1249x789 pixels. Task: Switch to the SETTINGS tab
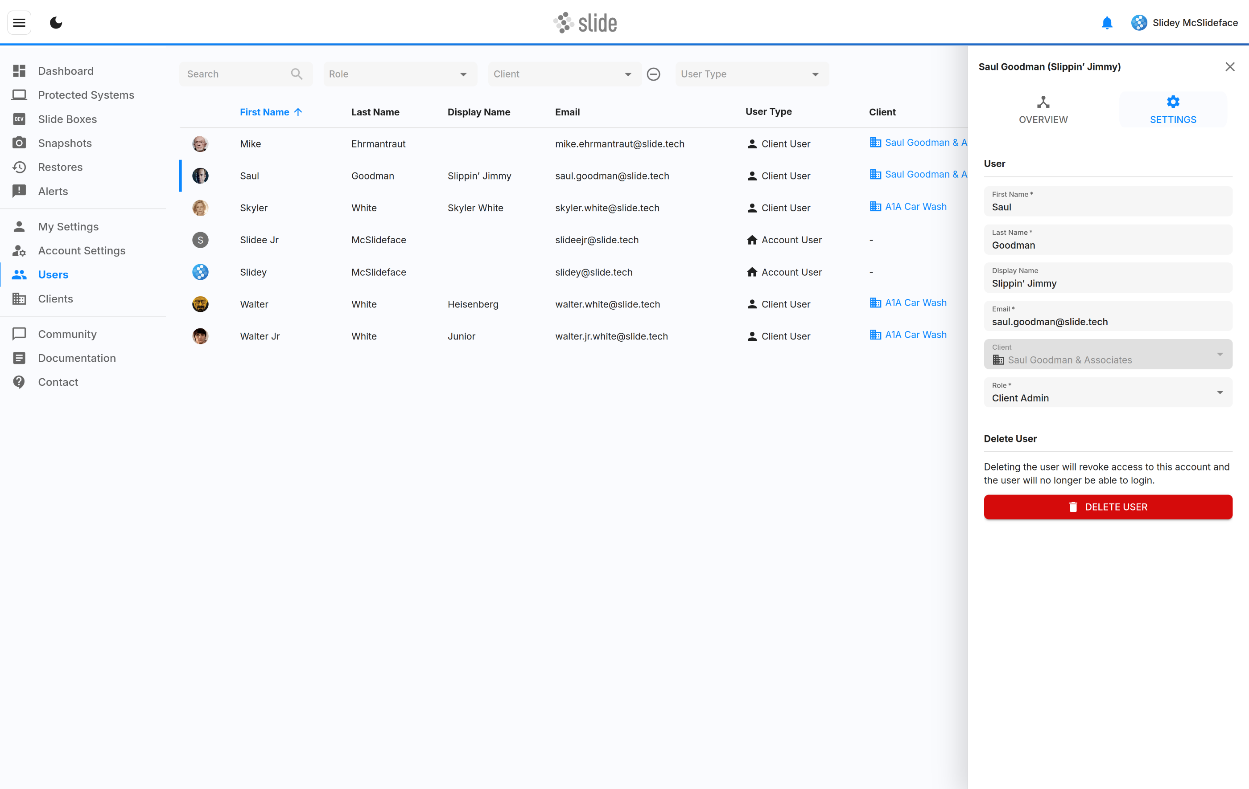(x=1173, y=110)
